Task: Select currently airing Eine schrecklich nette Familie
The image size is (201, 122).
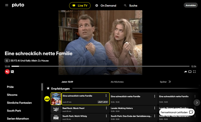Action: pos(85,99)
